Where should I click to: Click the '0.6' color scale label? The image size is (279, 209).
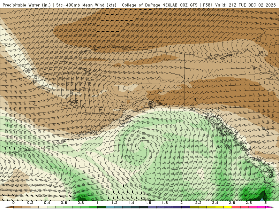64,203
